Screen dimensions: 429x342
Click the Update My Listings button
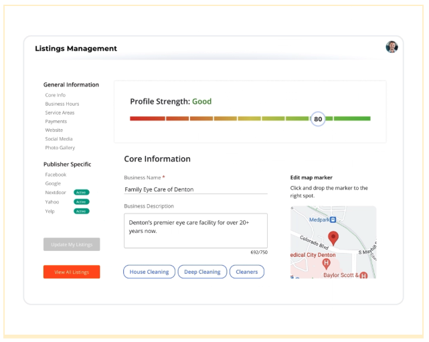click(x=72, y=244)
